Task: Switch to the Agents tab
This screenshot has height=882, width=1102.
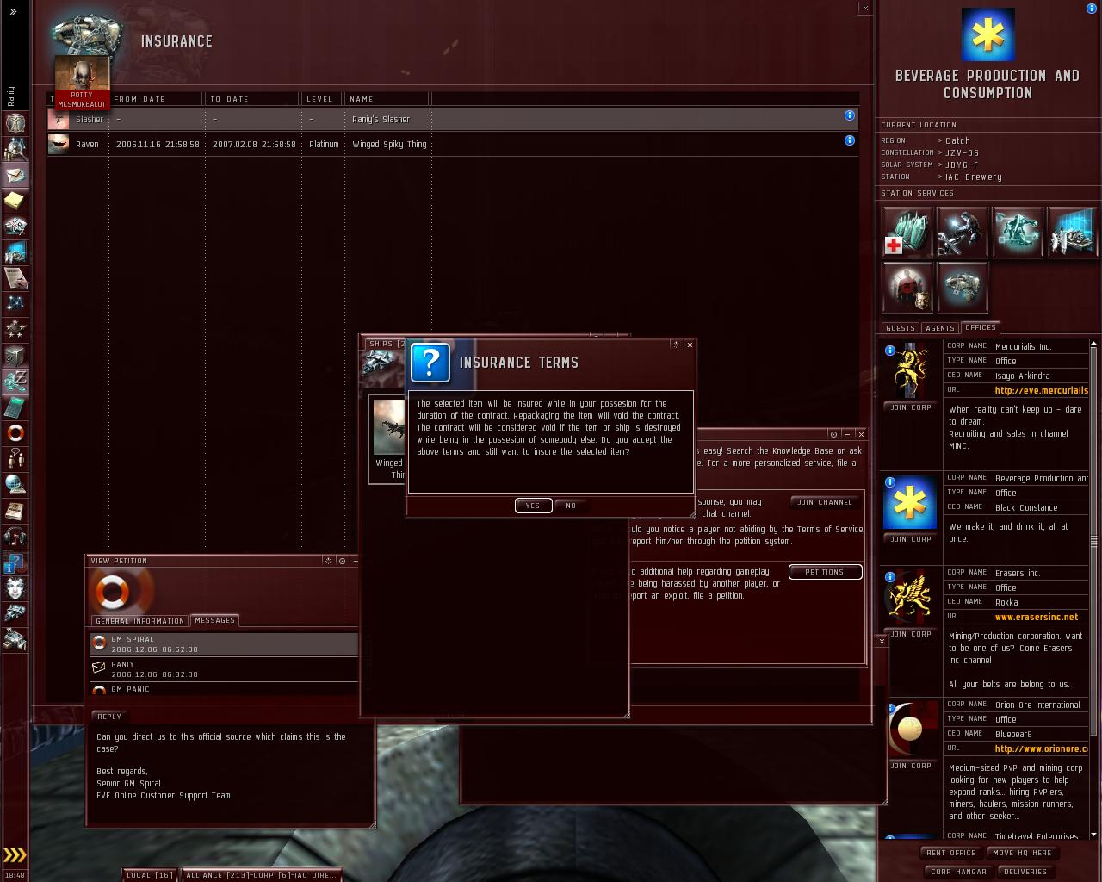Action: (x=940, y=328)
